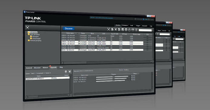This screenshot has width=210, height=110.
Task: Click the admin account link at top
Action: [x=145, y=19]
